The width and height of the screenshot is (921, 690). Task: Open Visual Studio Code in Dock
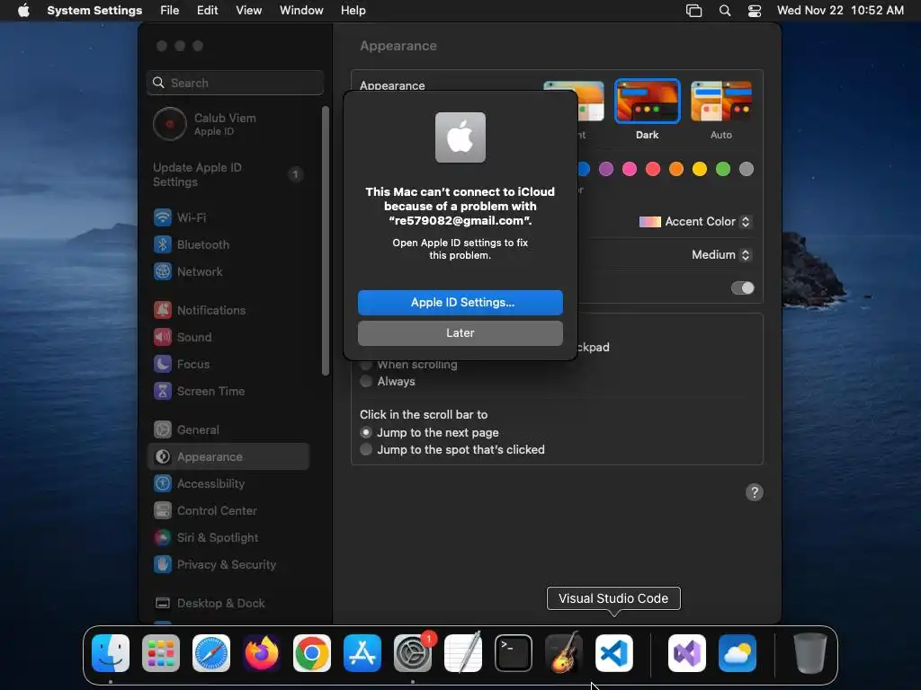(x=614, y=653)
